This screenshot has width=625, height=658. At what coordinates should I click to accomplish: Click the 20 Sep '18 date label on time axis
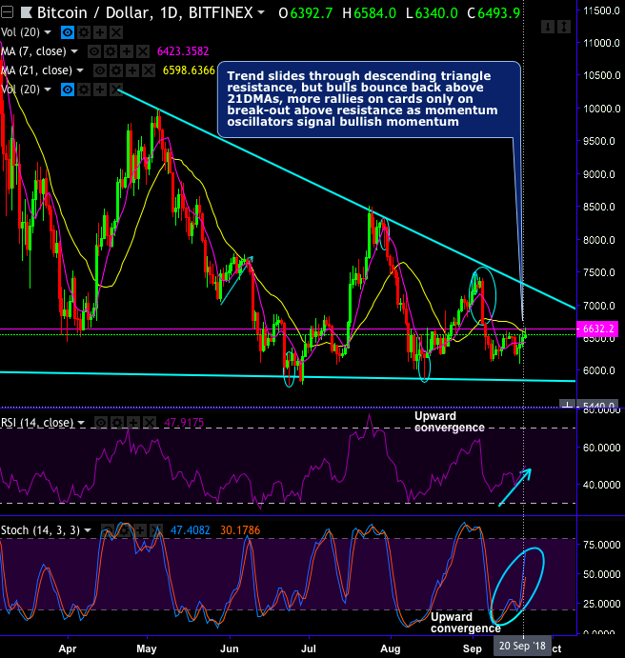523,646
